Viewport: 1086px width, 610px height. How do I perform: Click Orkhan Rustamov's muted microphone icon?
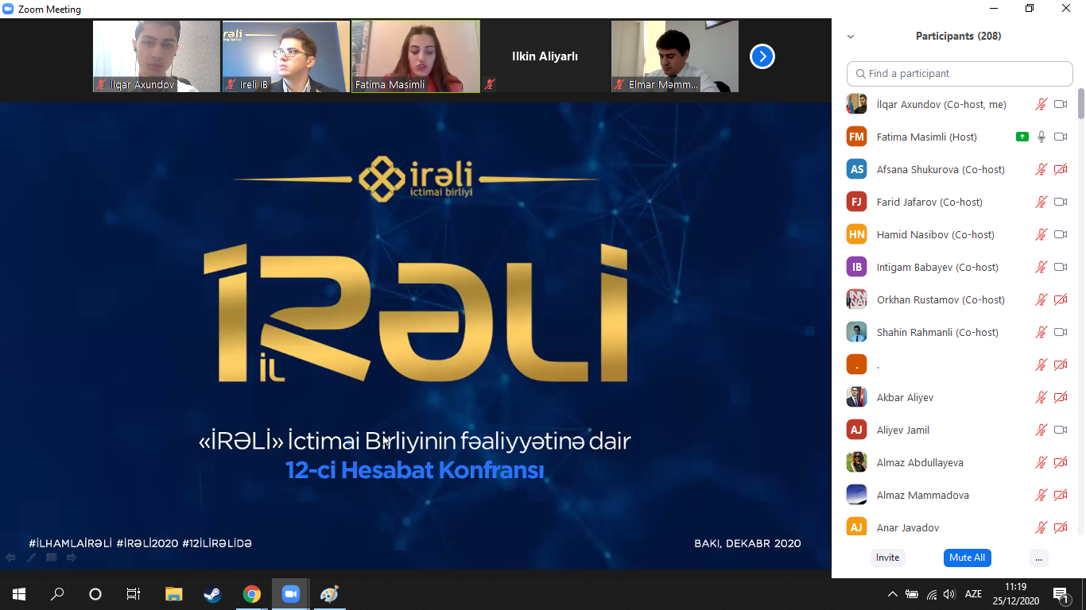point(1041,299)
